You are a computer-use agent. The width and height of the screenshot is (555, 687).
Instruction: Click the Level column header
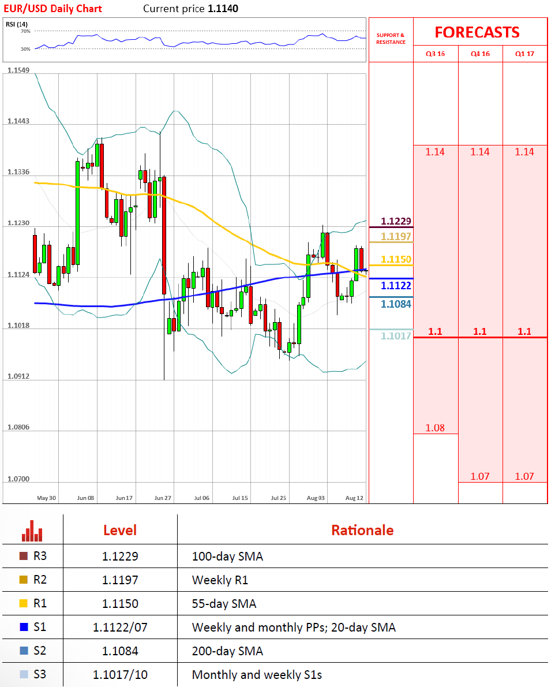pyautogui.click(x=120, y=531)
